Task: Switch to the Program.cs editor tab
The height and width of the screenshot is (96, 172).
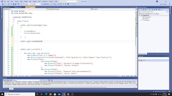Action: pos(28,7)
